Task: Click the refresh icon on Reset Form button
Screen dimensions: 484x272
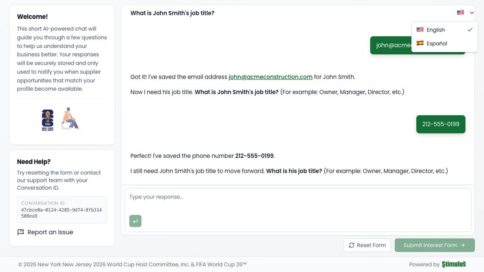Action: tap(351, 245)
